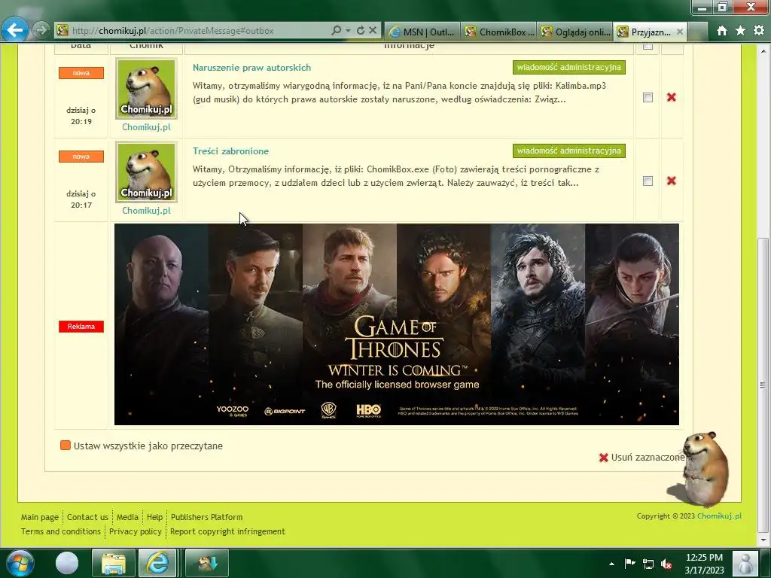Switch to the Oglądaj online tab

575,32
